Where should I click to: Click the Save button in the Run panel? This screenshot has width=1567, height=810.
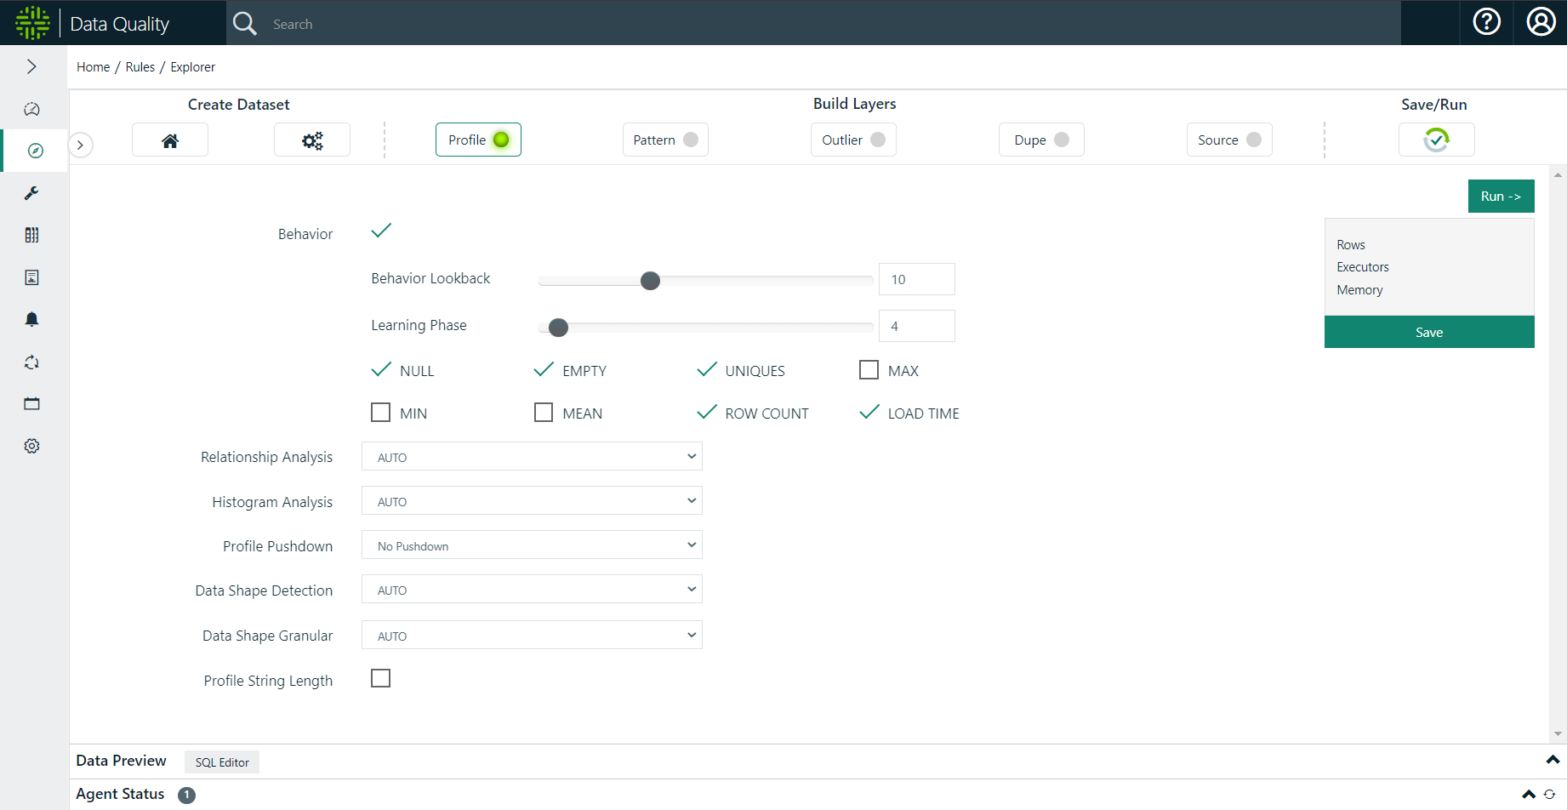[x=1428, y=332]
